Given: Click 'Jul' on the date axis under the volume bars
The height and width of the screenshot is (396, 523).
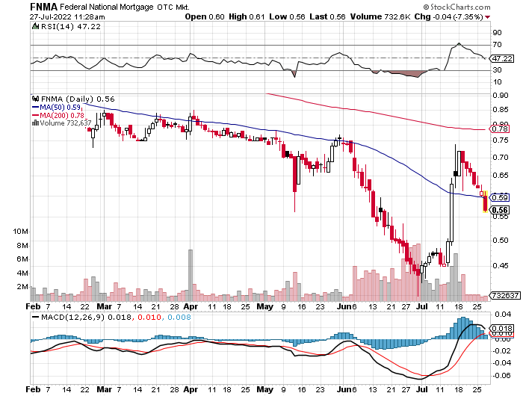Looking at the screenshot, I should pos(422,306).
